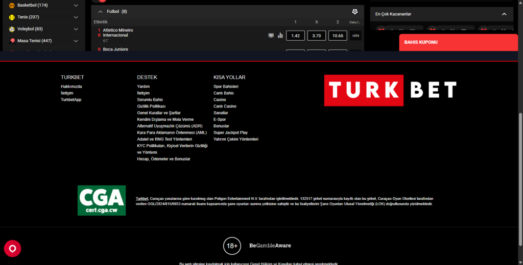Collapse the En Çok Kazananlar panel
Screen dimensions: 523x265
pyautogui.click(x=504, y=14)
